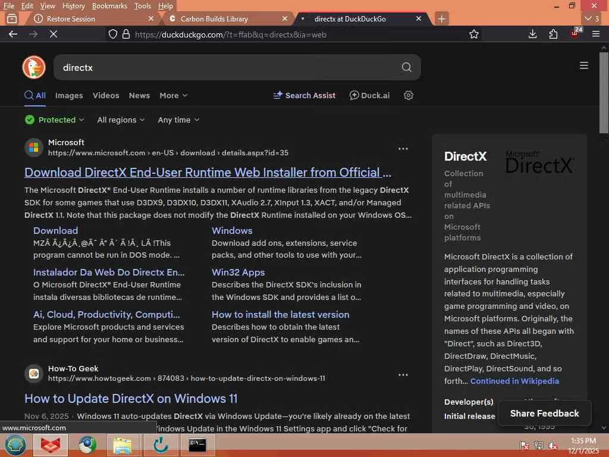The height and width of the screenshot is (457, 609).
Task: Click the Microsoft favicon in first result
Action: point(34,148)
